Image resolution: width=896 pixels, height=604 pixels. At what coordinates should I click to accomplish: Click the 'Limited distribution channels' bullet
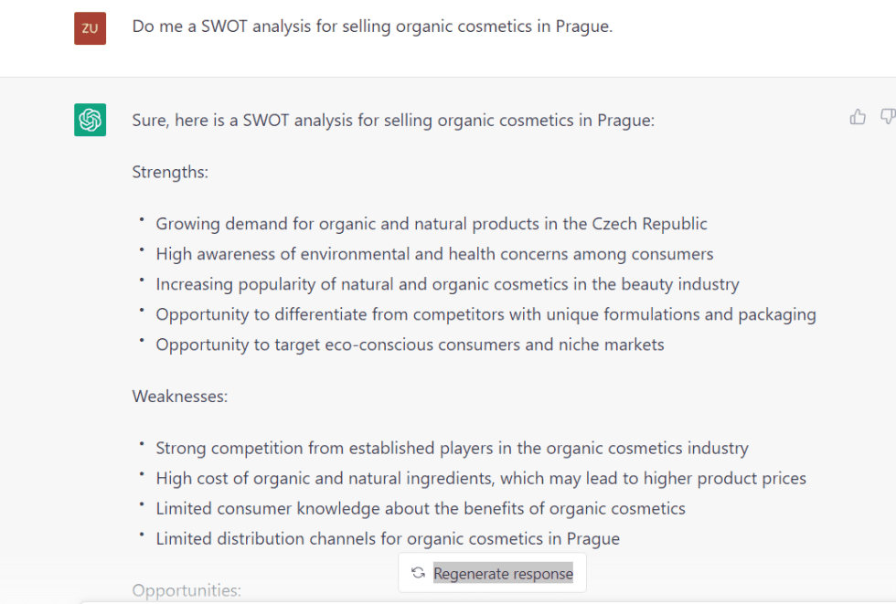coord(388,539)
